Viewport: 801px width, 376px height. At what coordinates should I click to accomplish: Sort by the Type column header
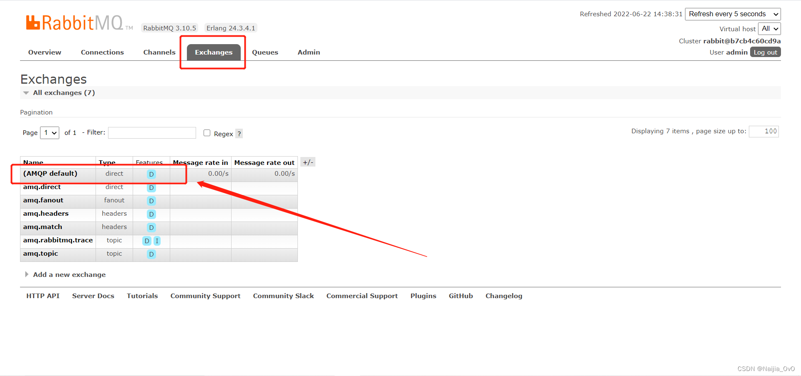pyautogui.click(x=107, y=163)
